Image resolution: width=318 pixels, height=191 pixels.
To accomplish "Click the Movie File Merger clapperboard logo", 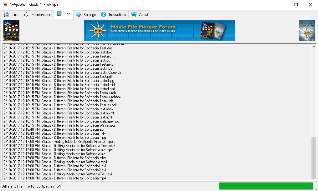I will (x=11, y=31).
